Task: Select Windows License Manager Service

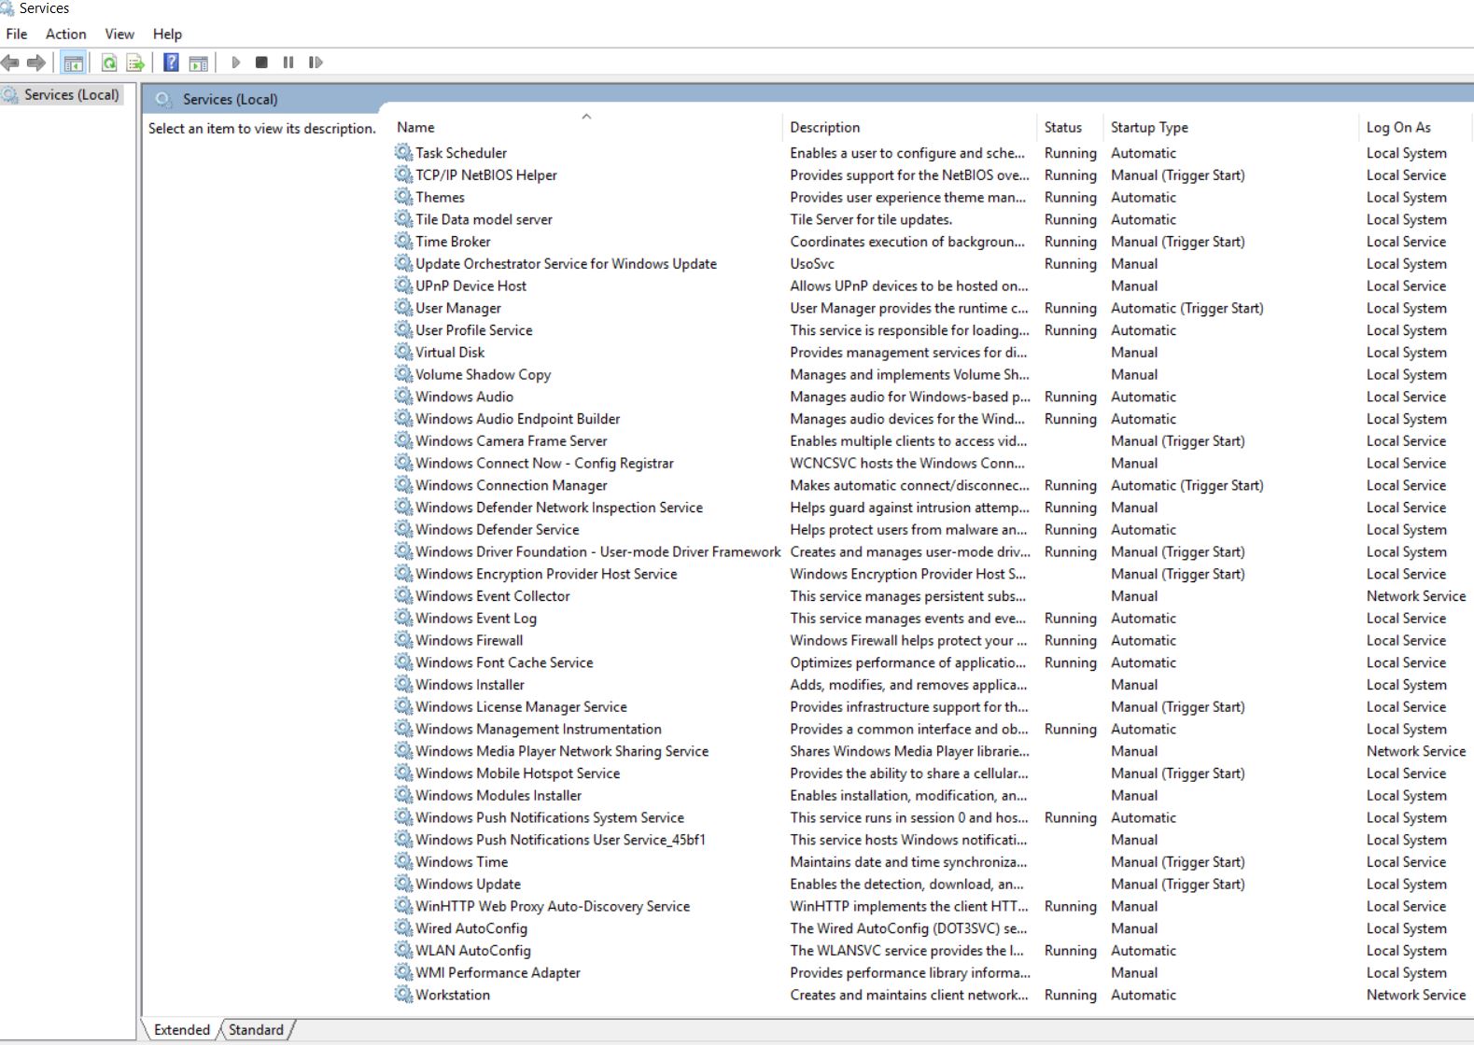Action: point(521,707)
